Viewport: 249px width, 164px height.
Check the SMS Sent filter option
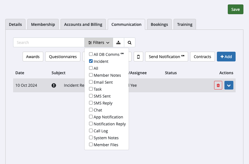click(91, 96)
